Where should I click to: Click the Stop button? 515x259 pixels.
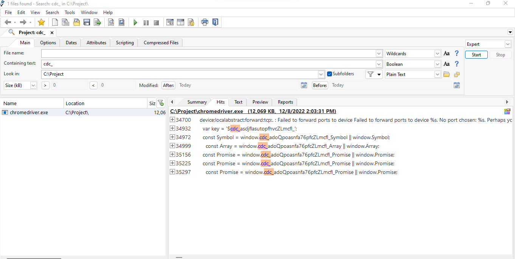point(501,55)
